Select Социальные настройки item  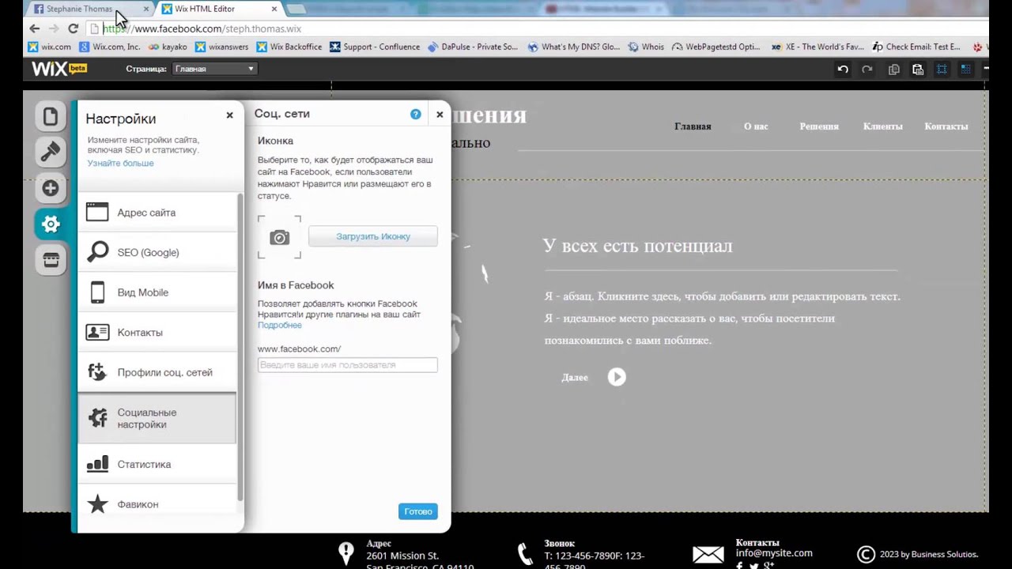pyautogui.click(x=157, y=418)
